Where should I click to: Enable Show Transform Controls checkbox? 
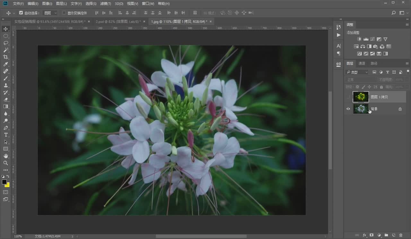coord(64,13)
